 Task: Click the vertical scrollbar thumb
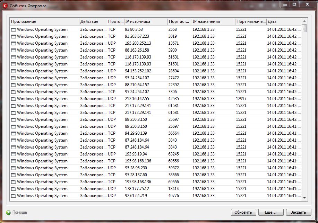[x=304, y=28]
